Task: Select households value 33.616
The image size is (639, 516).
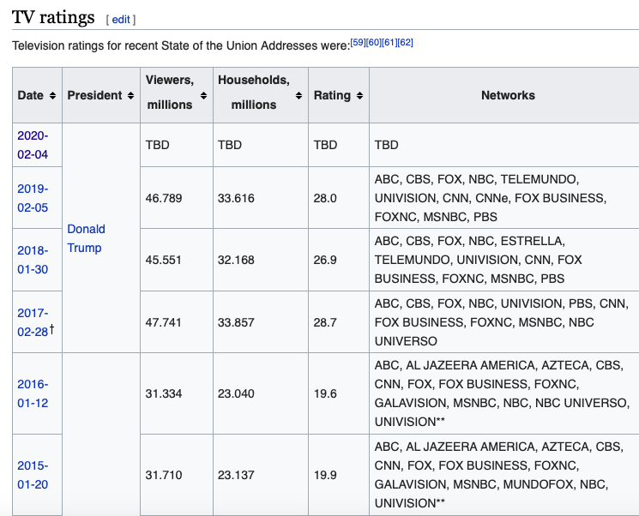Action: [x=236, y=198]
